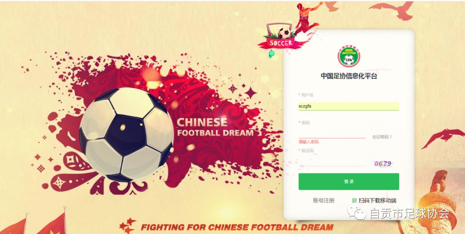Click the green whistle icon
The image size is (465, 234).
[x=270, y=54]
